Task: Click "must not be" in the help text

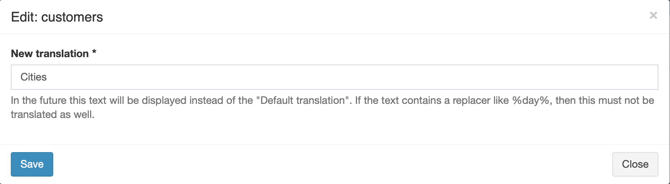Action: pos(626,101)
